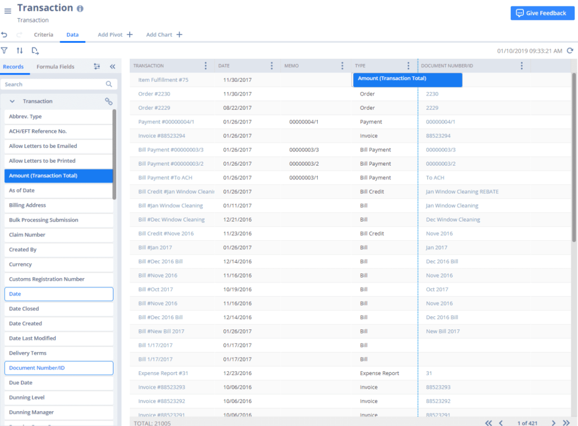Open the sort arrows icon
The width and height of the screenshot is (578, 426).
point(20,50)
